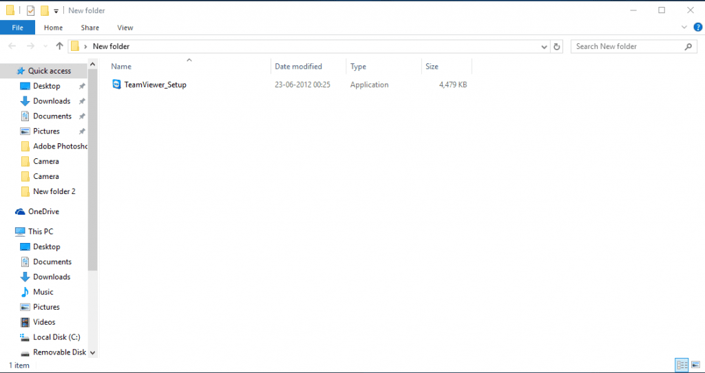Expand the ribbon with the chevron
Viewport: 705px width, 373px height.
point(684,28)
